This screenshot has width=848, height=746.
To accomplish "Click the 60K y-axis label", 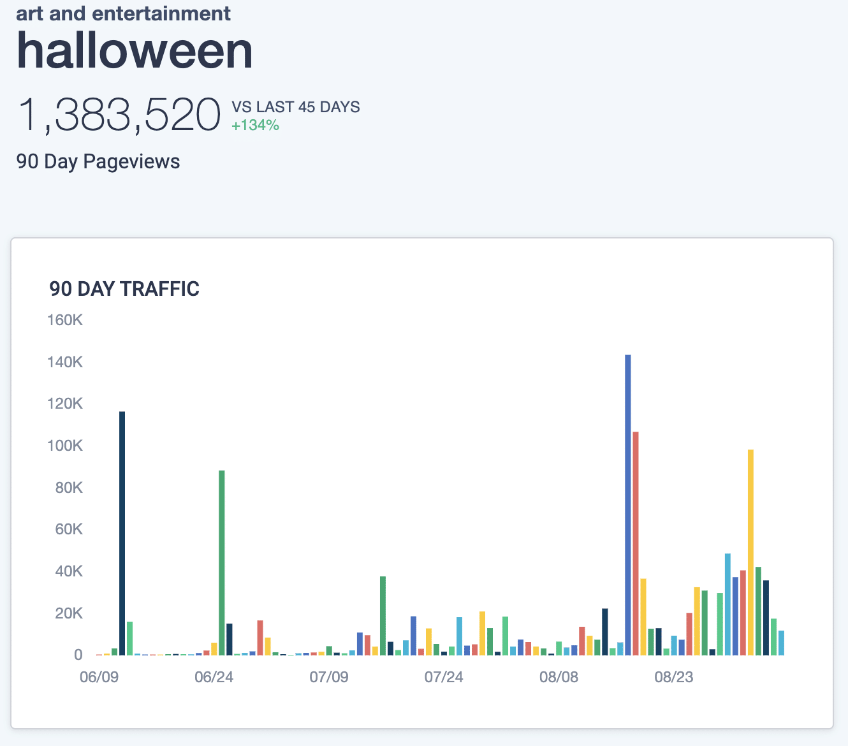I will 69,529.
